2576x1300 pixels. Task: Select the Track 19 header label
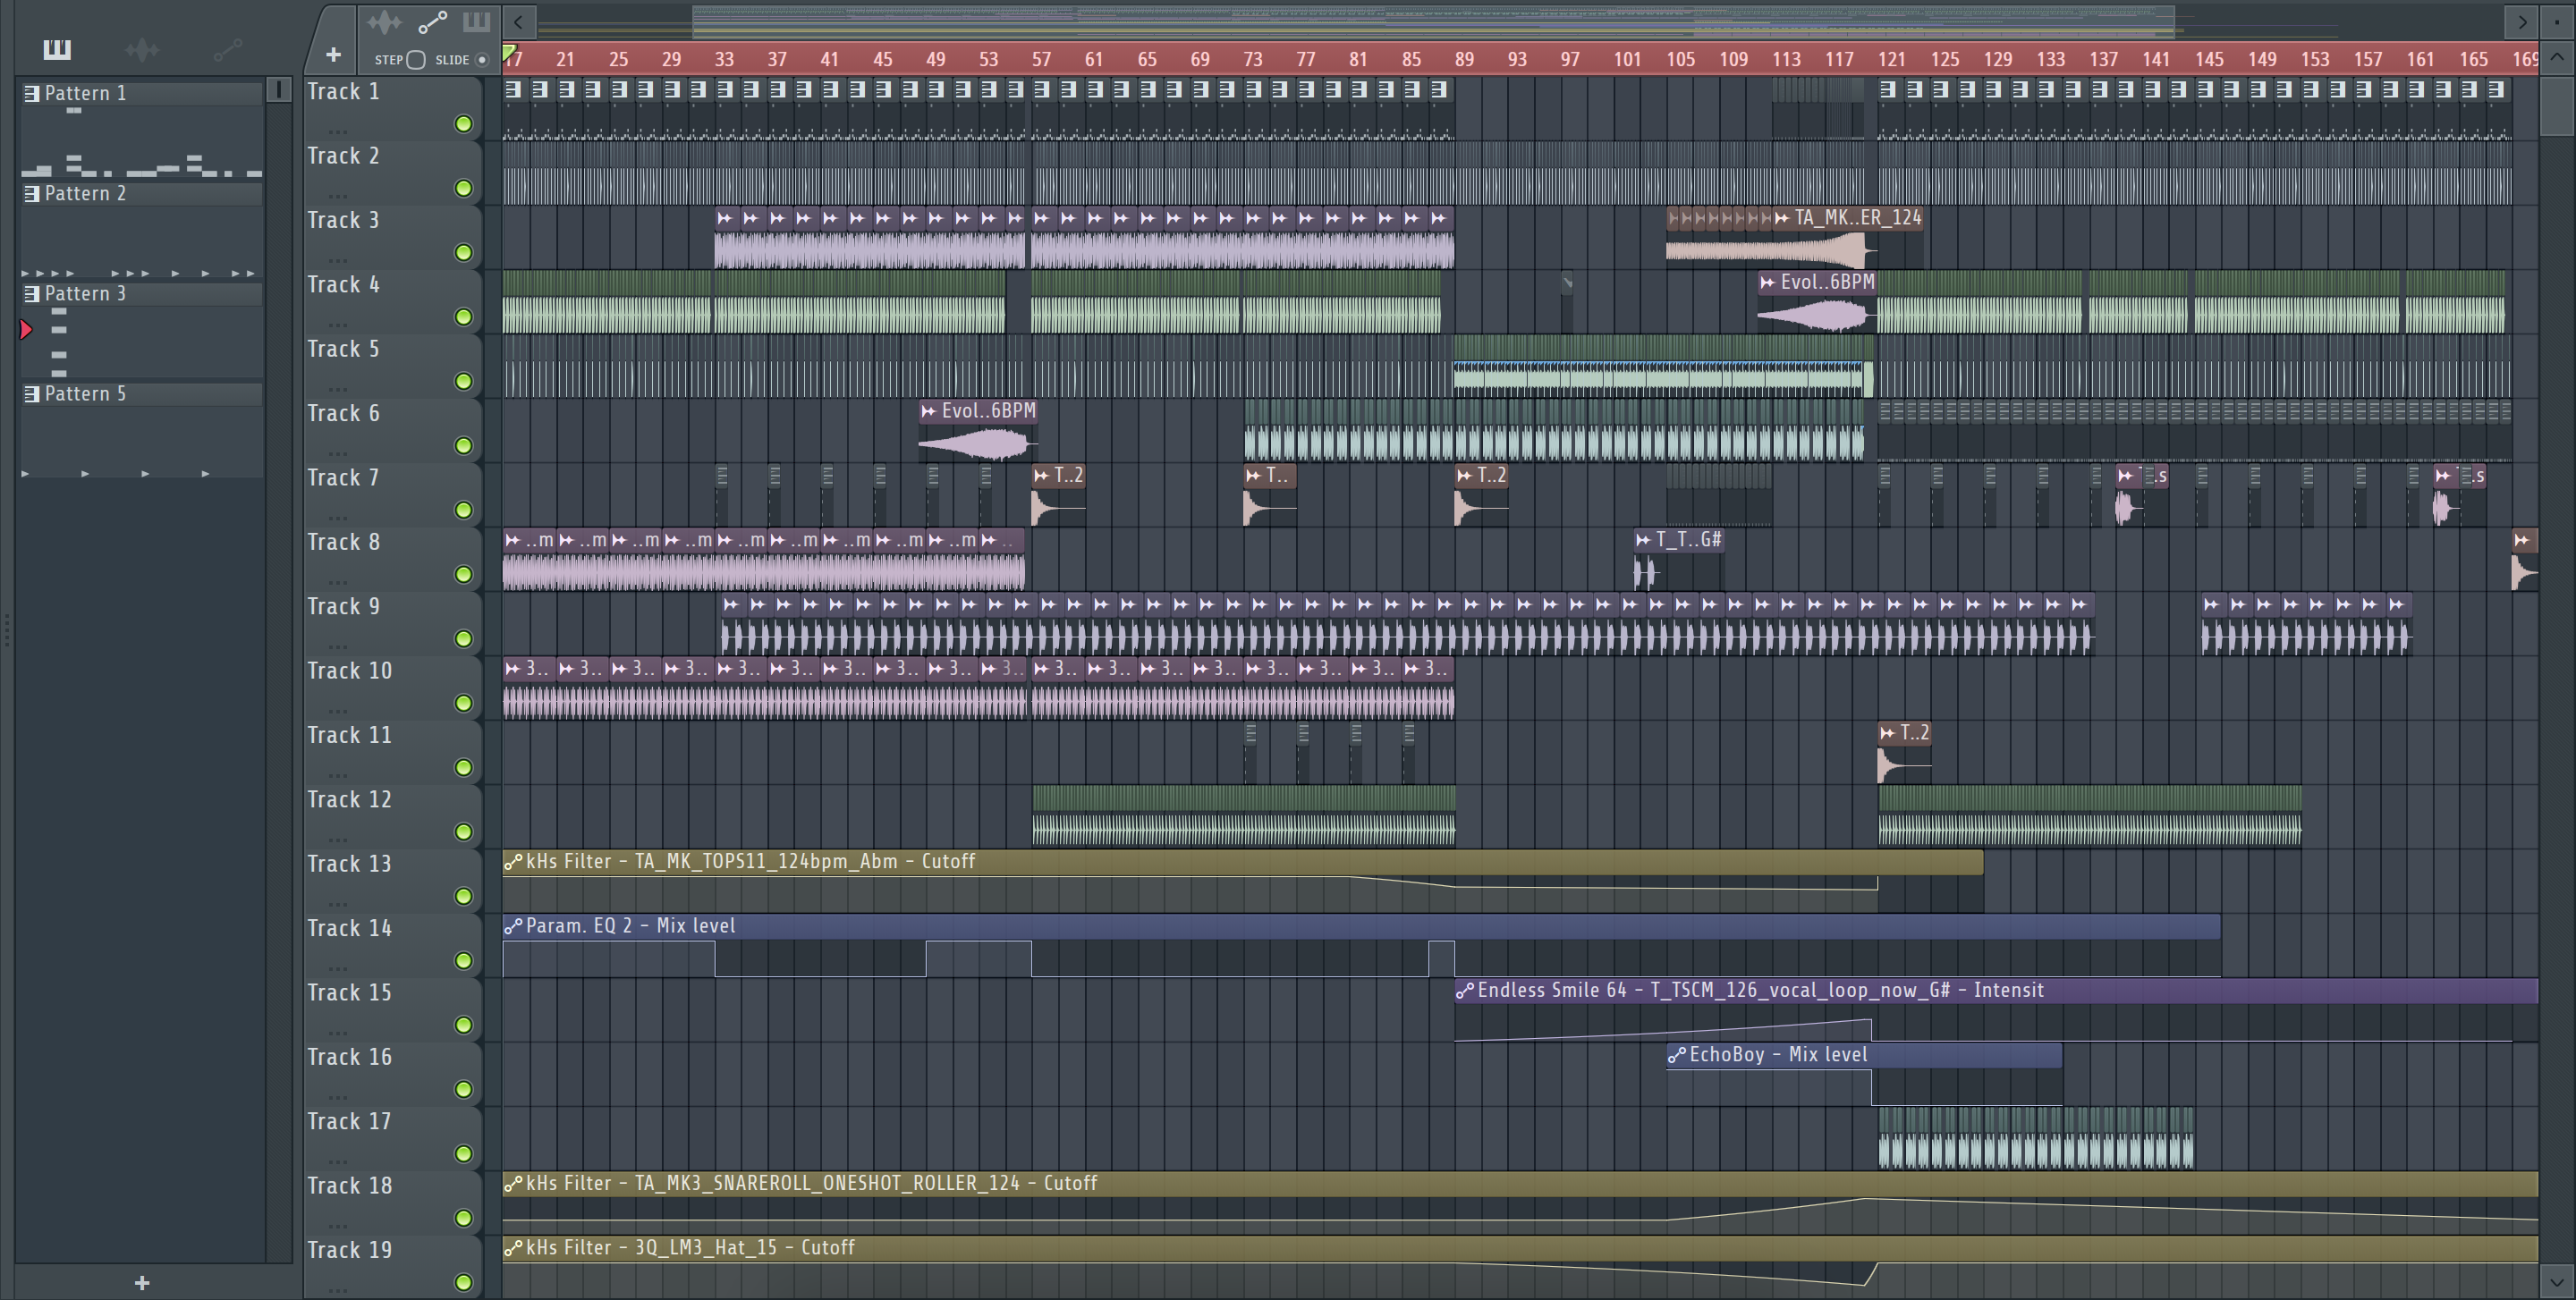tap(349, 1250)
